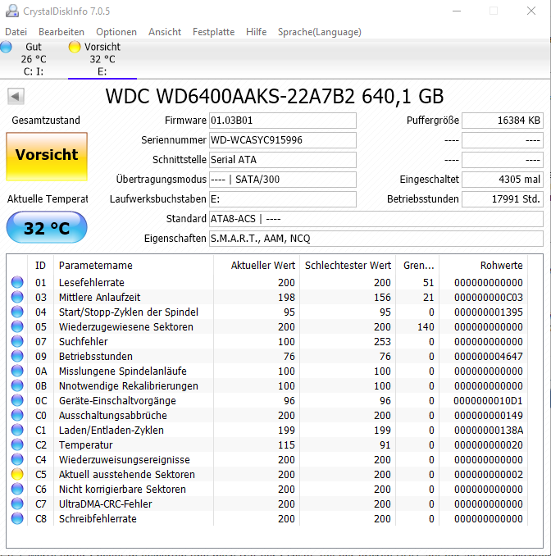Open the Bearbeiten menu
The image size is (551, 556).
(x=61, y=32)
